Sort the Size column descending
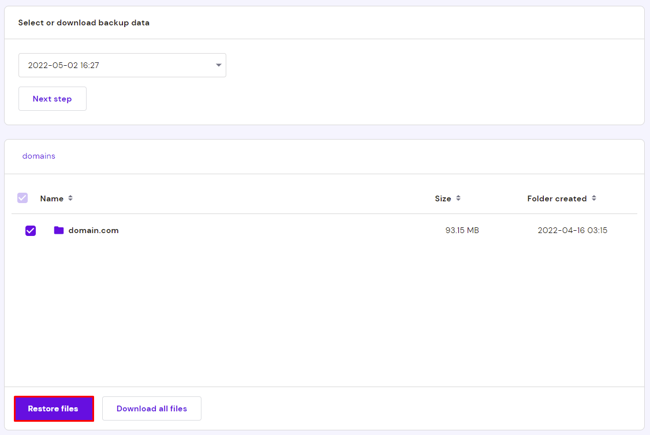This screenshot has height=435, width=650. 458,200
